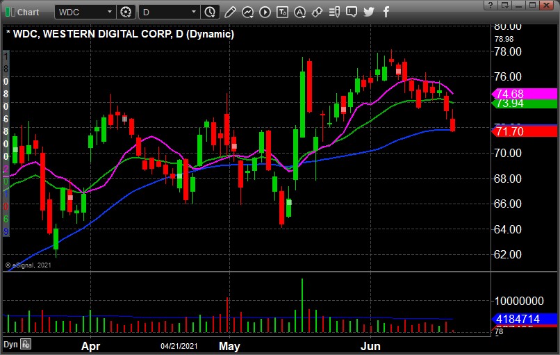This screenshot has width=560, height=355.
Task: Open the symbol settings gear icon
Action: [x=126, y=12]
